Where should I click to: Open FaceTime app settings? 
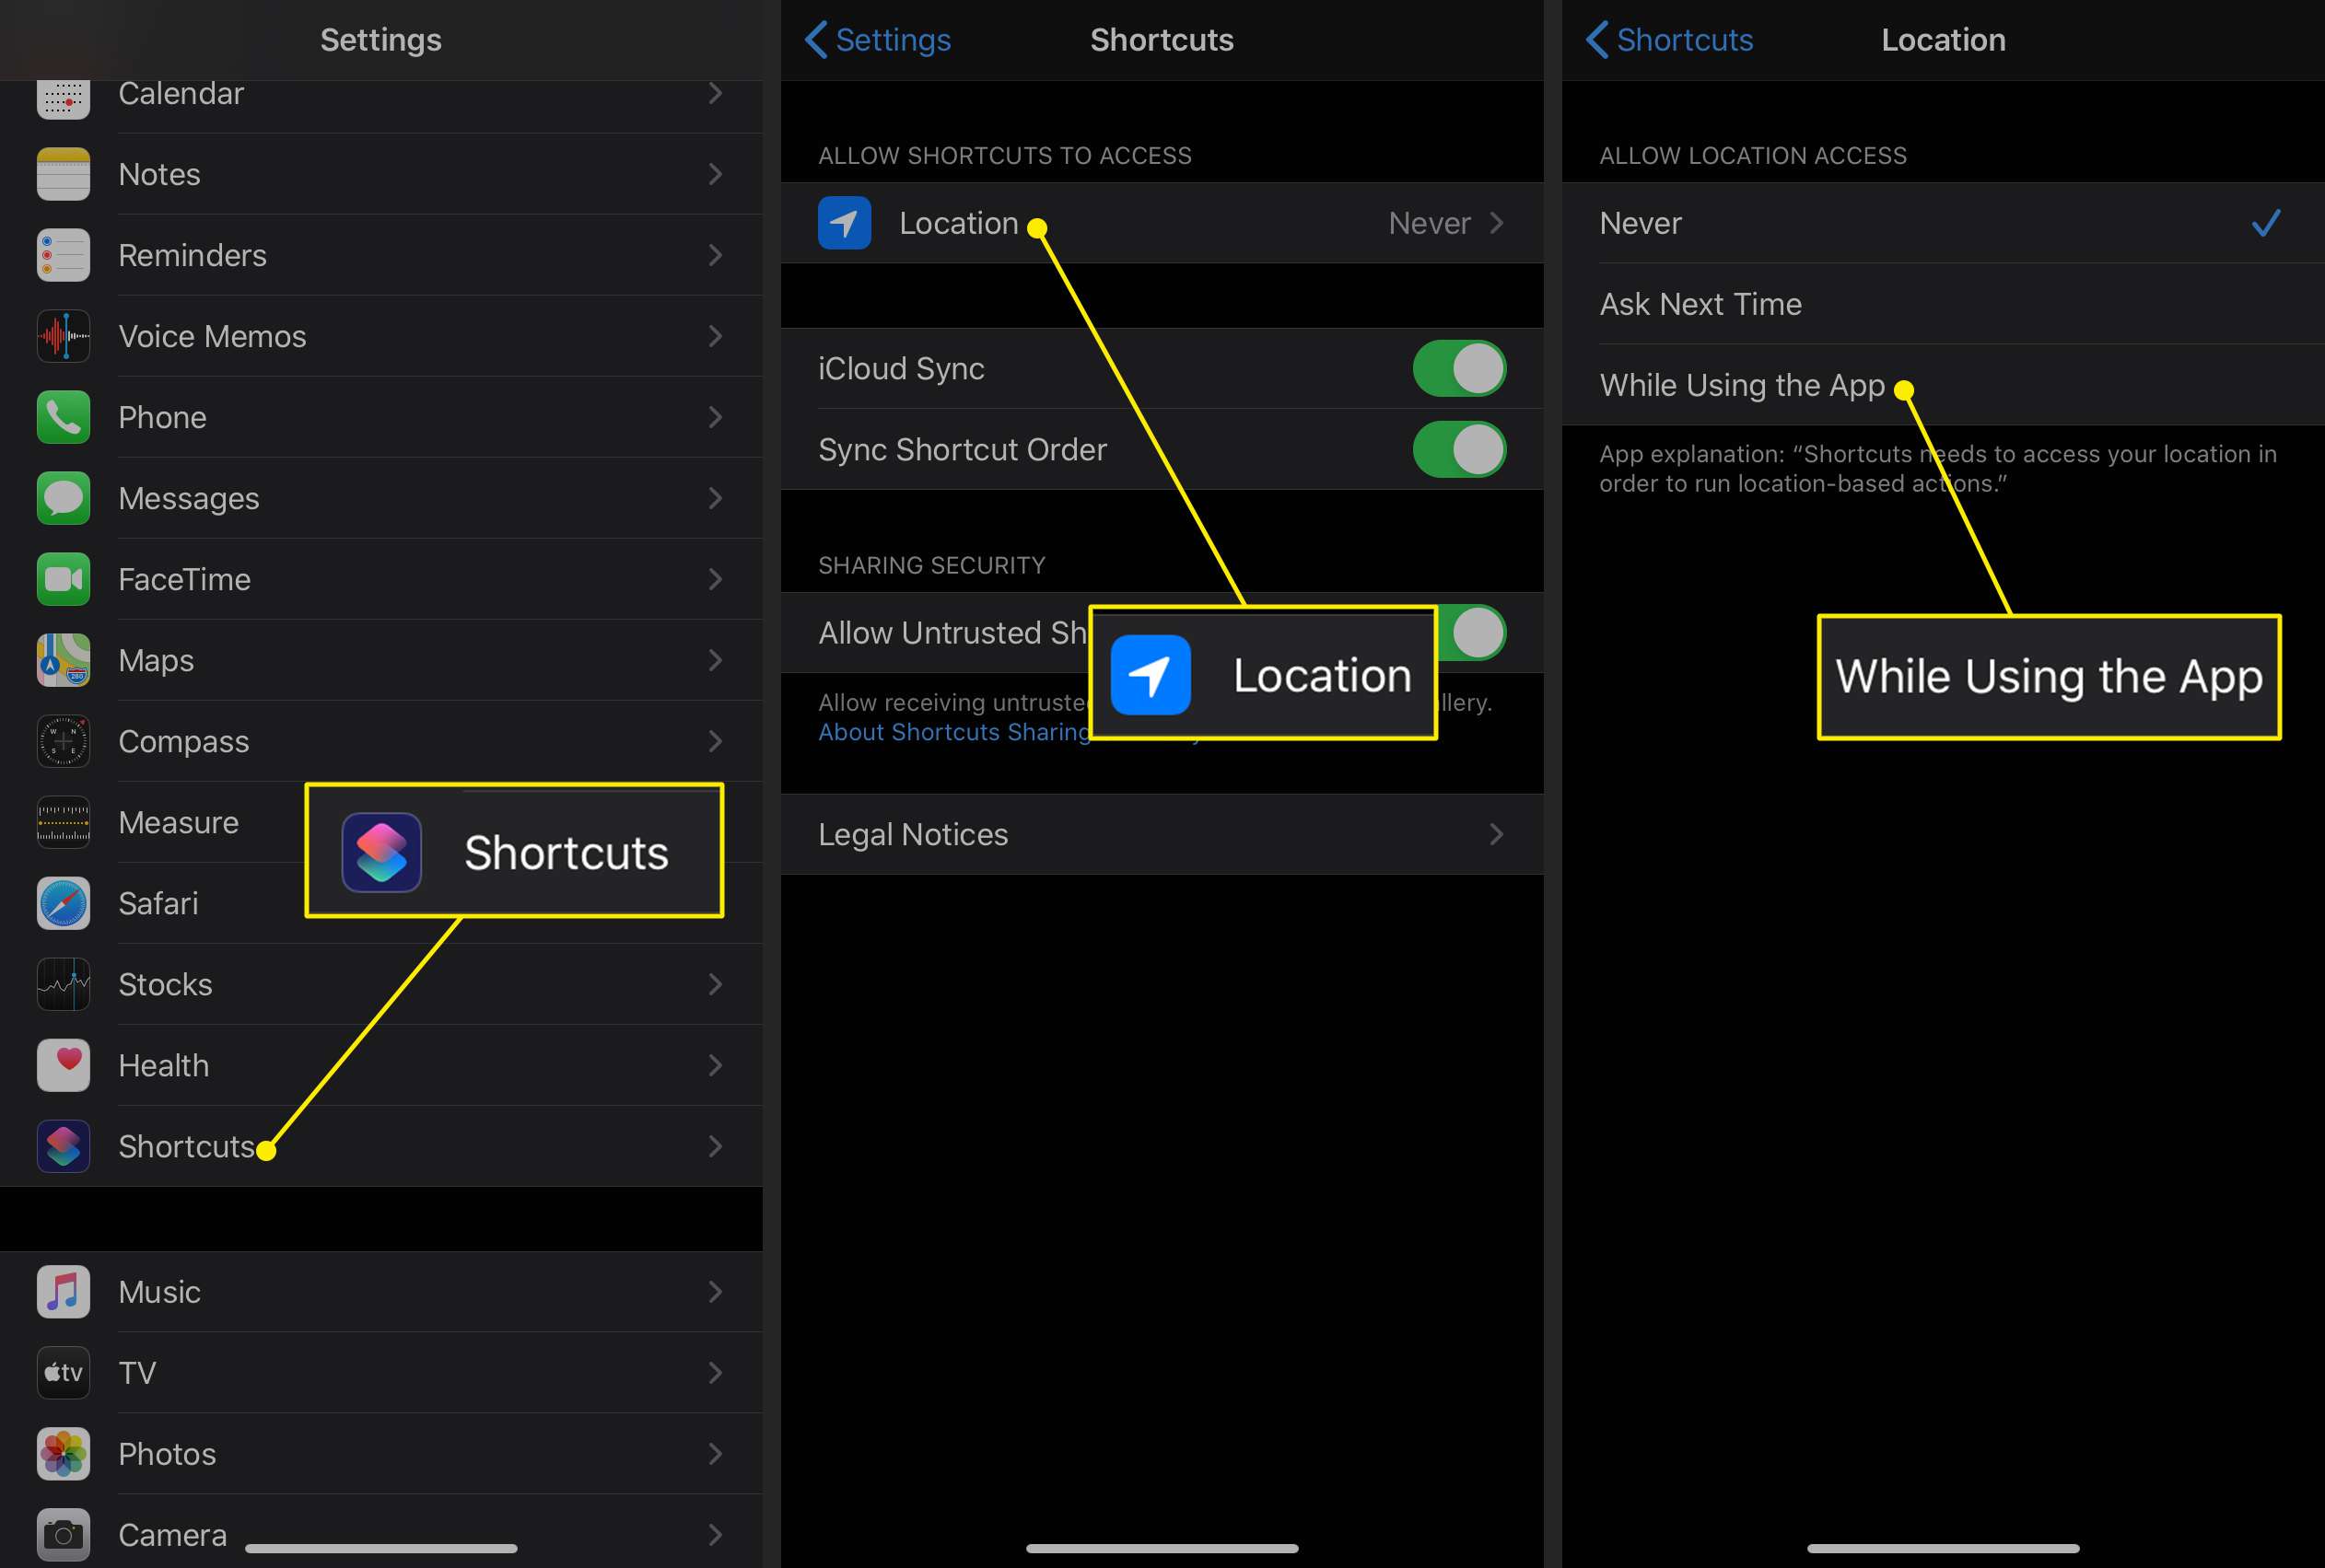(x=375, y=579)
